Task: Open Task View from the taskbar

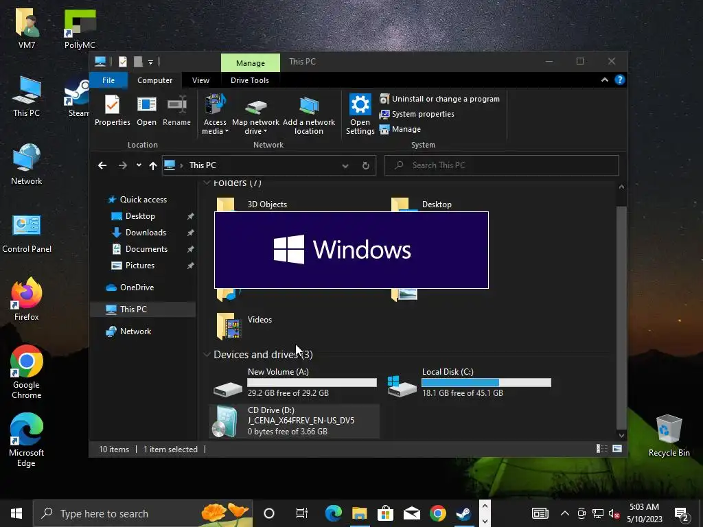Action: pos(302,513)
